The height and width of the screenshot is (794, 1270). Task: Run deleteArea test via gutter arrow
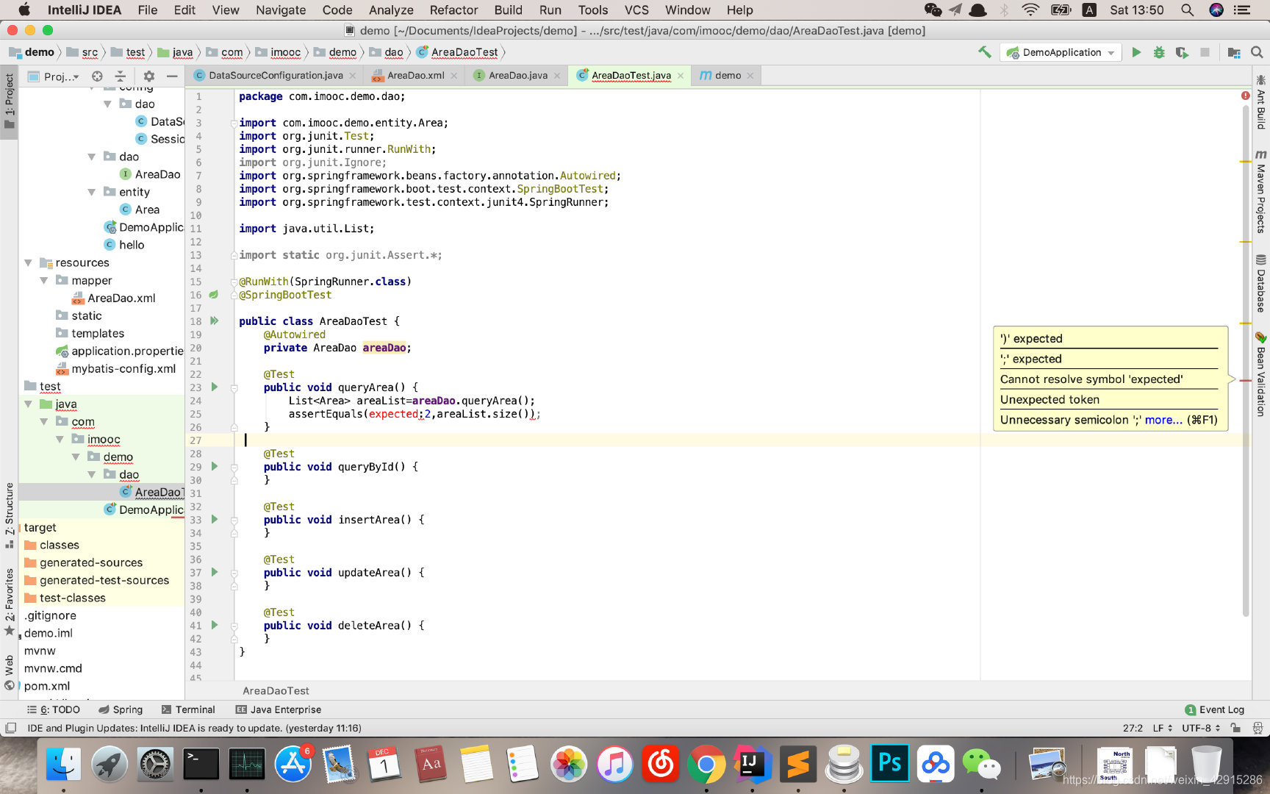(215, 625)
